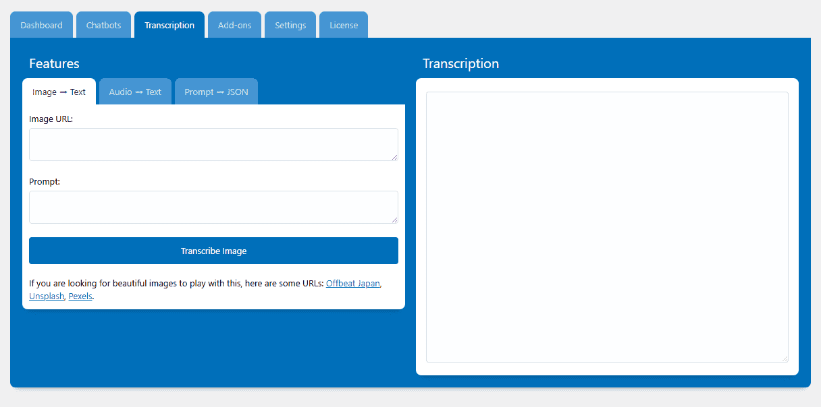The width and height of the screenshot is (821, 407).
Task: Click inside the Prompt field
Action: (213, 207)
